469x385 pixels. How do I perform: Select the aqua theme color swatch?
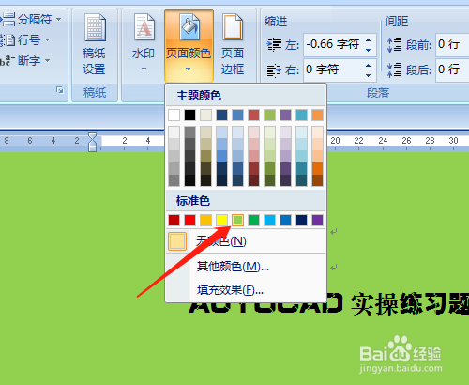click(301, 115)
